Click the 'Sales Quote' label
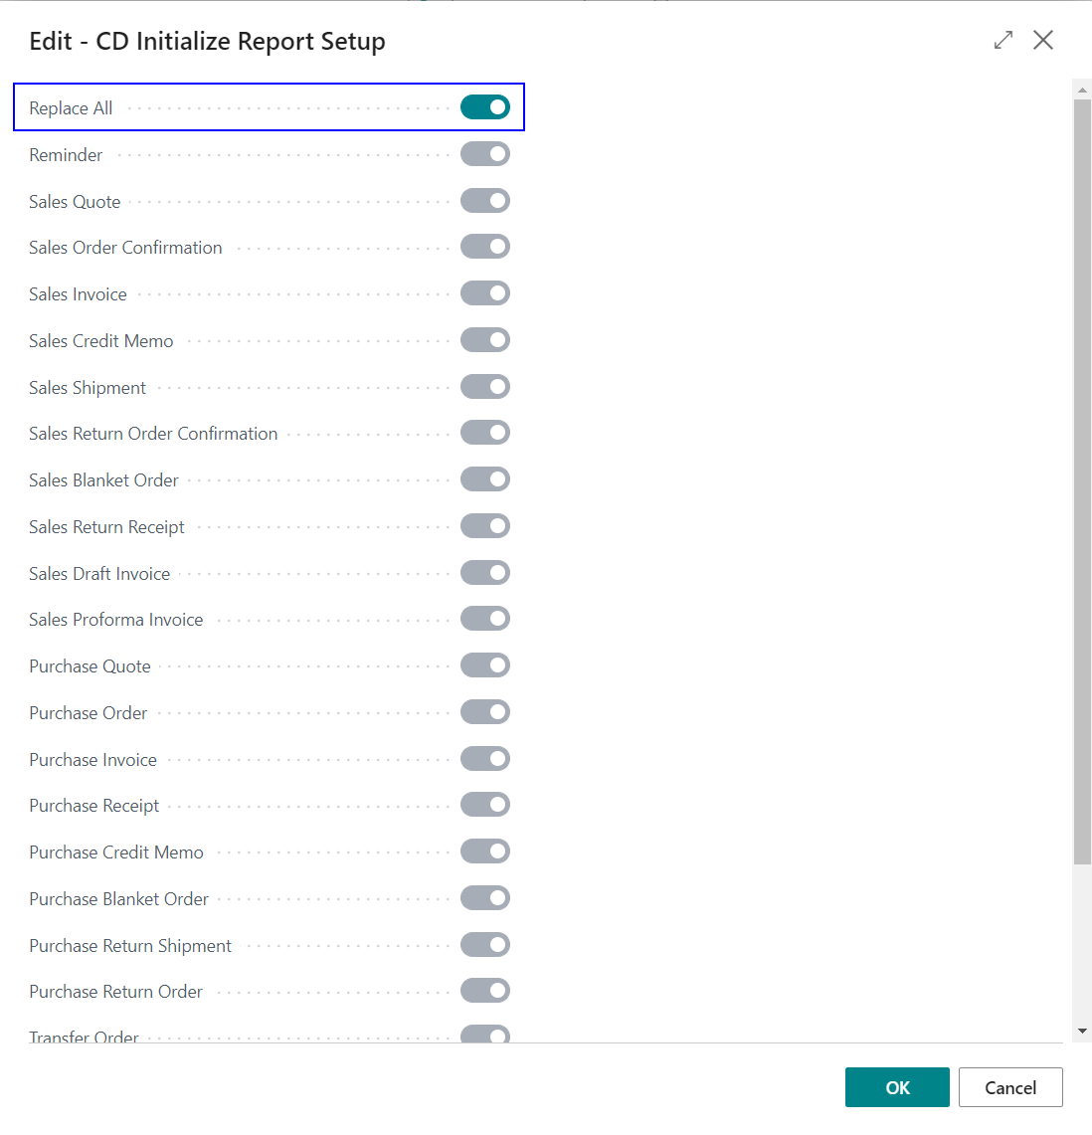Image resolution: width=1092 pixels, height=1135 pixels. tap(75, 202)
